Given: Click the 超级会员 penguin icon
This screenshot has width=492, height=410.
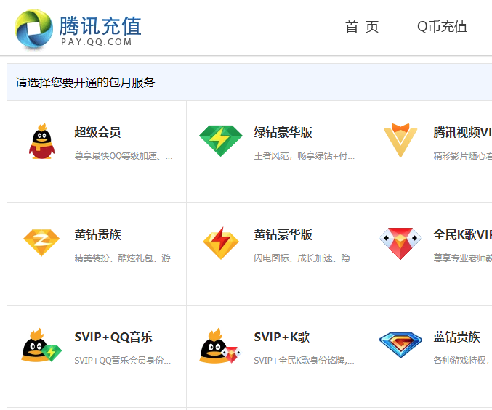Looking at the screenshot, I should click(41, 141).
